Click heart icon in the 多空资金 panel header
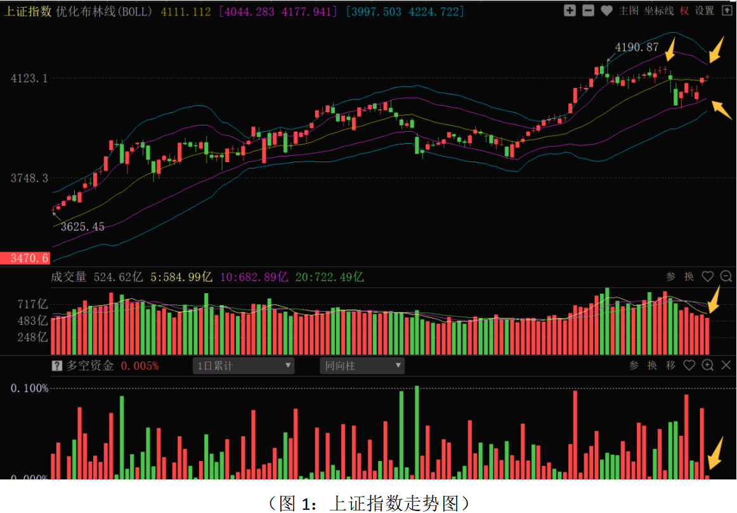 point(689,365)
